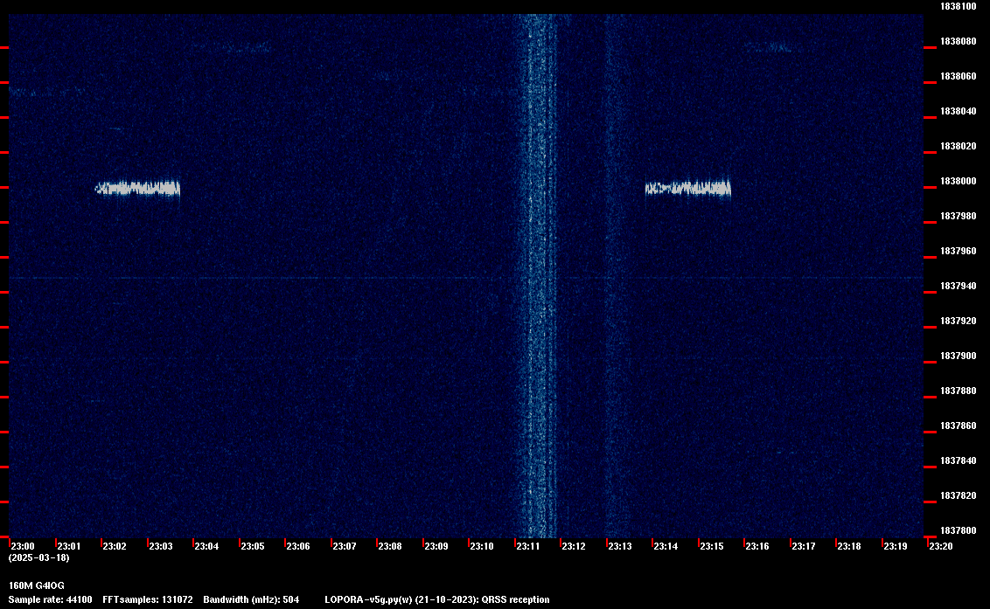Select the 1838060 frequency label
This screenshot has height=609, width=990.
coord(958,76)
